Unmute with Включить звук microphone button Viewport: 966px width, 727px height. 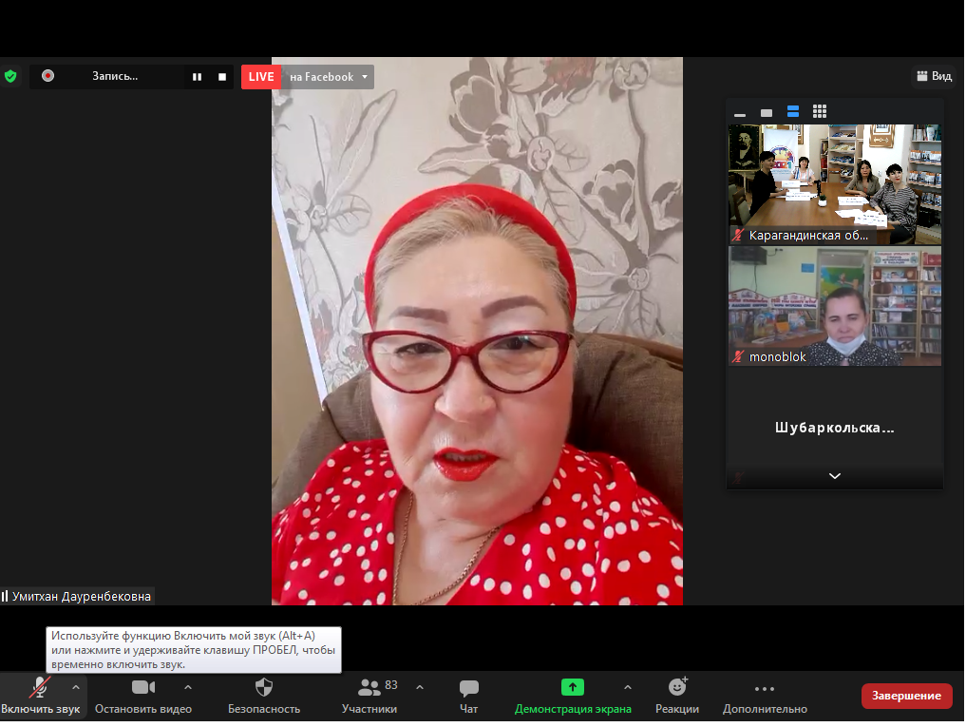click(x=40, y=695)
